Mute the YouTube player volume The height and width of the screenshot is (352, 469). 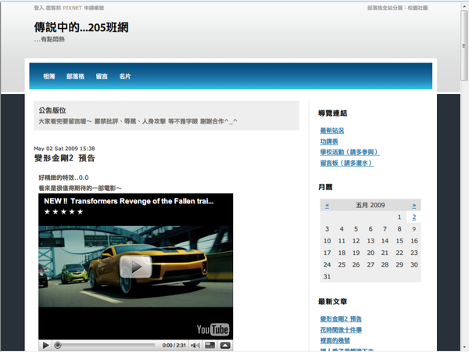[x=195, y=345]
